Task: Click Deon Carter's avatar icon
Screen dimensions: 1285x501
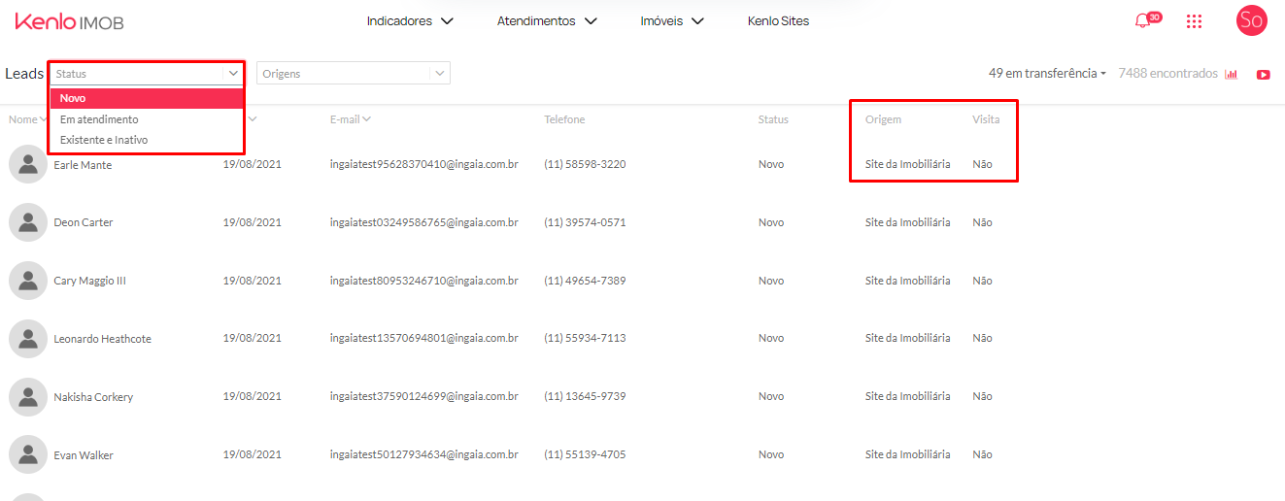Action: pos(28,222)
